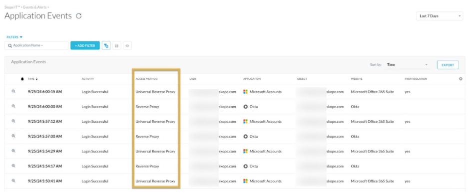
Task: Click Microsoft Accounts icon in 5:57:12 AM row
Action: click(245, 122)
